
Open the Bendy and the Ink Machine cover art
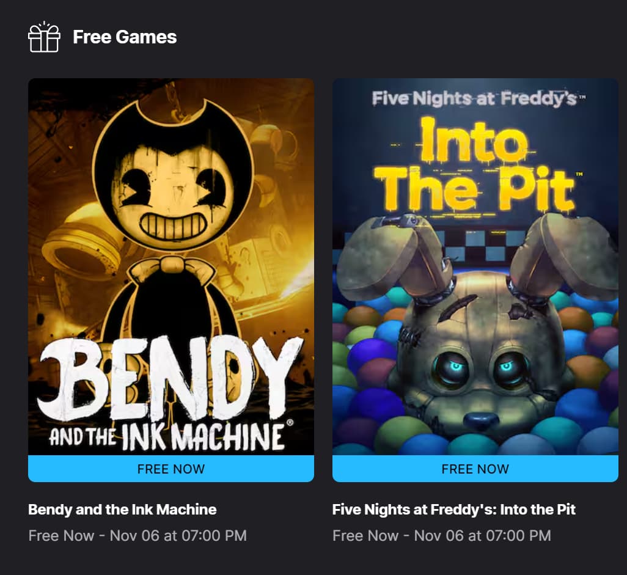click(x=171, y=266)
